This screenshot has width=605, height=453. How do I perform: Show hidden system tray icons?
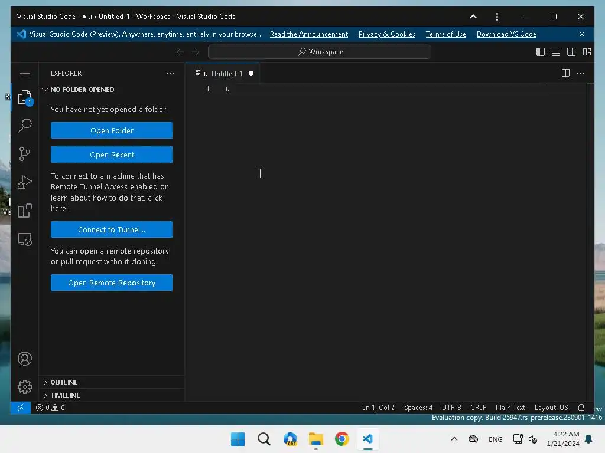[x=454, y=439]
